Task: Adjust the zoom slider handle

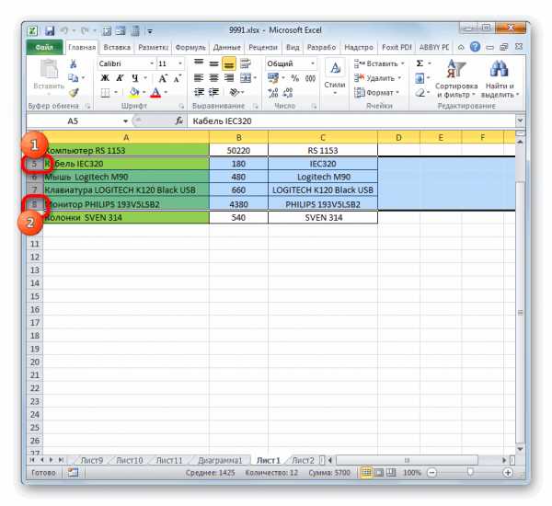Action: [x=470, y=472]
